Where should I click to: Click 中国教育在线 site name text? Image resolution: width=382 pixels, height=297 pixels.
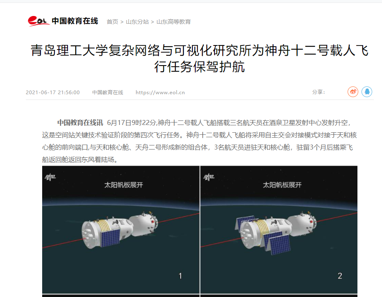pos(75,21)
